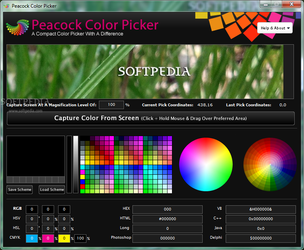Click the RGB green value field
The image size is (304, 250).
point(48,209)
